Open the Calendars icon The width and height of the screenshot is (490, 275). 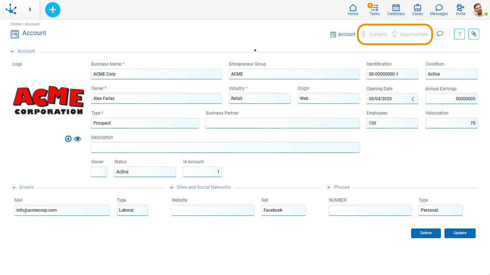[x=396, y=10]
